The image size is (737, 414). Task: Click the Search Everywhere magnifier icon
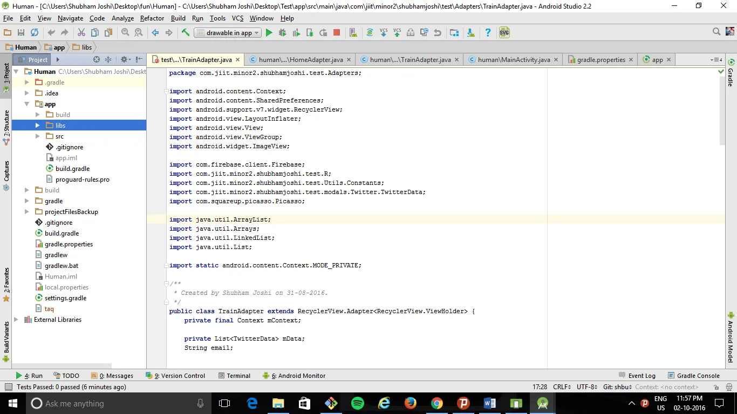click(x=716, y=32)
